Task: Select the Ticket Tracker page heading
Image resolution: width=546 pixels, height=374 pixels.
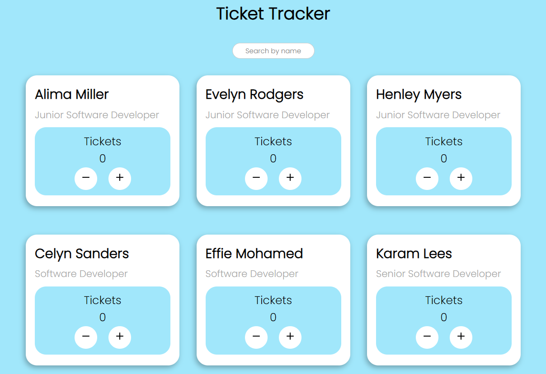Action: point(273,14)
